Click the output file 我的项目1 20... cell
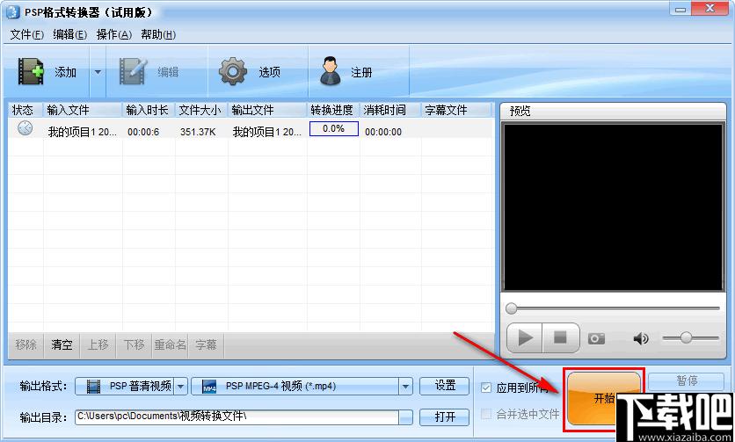This screenshot has height=442, width=735. [x=267, y=132]
